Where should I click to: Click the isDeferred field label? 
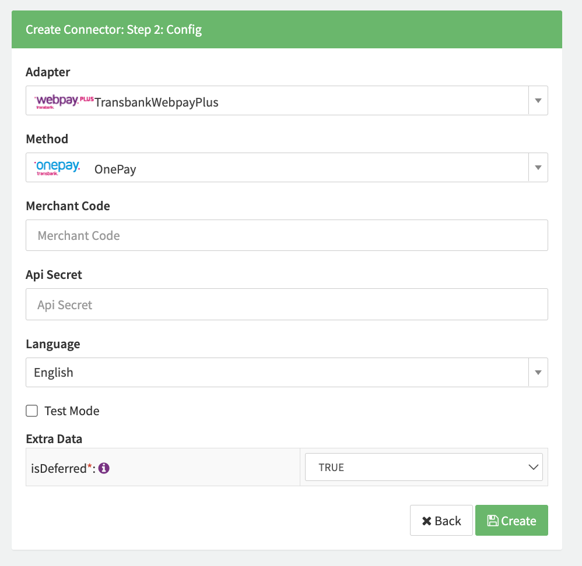58,468
